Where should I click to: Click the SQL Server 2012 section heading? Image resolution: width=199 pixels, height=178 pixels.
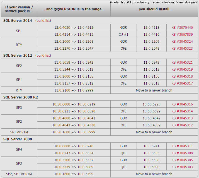[18, 56]
